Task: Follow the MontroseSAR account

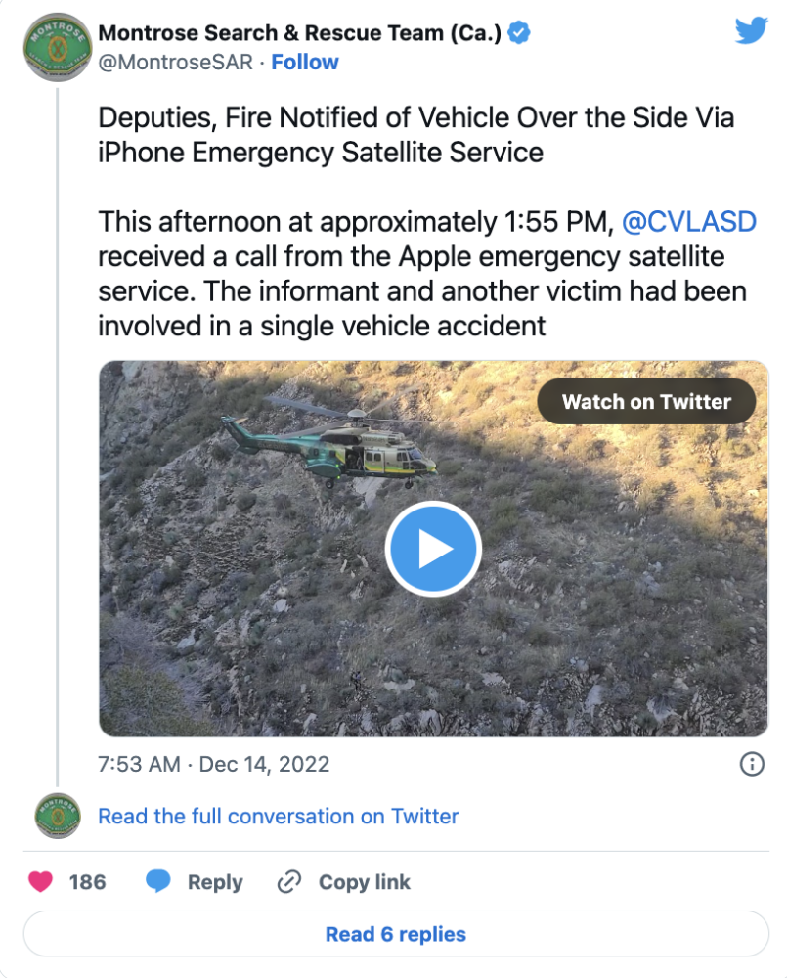Action: coord(305,63)
